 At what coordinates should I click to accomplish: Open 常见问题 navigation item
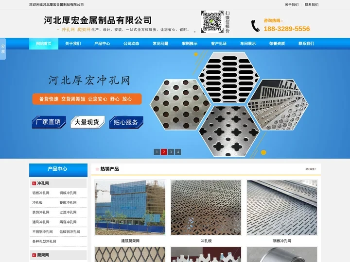[x=160, y=44]
